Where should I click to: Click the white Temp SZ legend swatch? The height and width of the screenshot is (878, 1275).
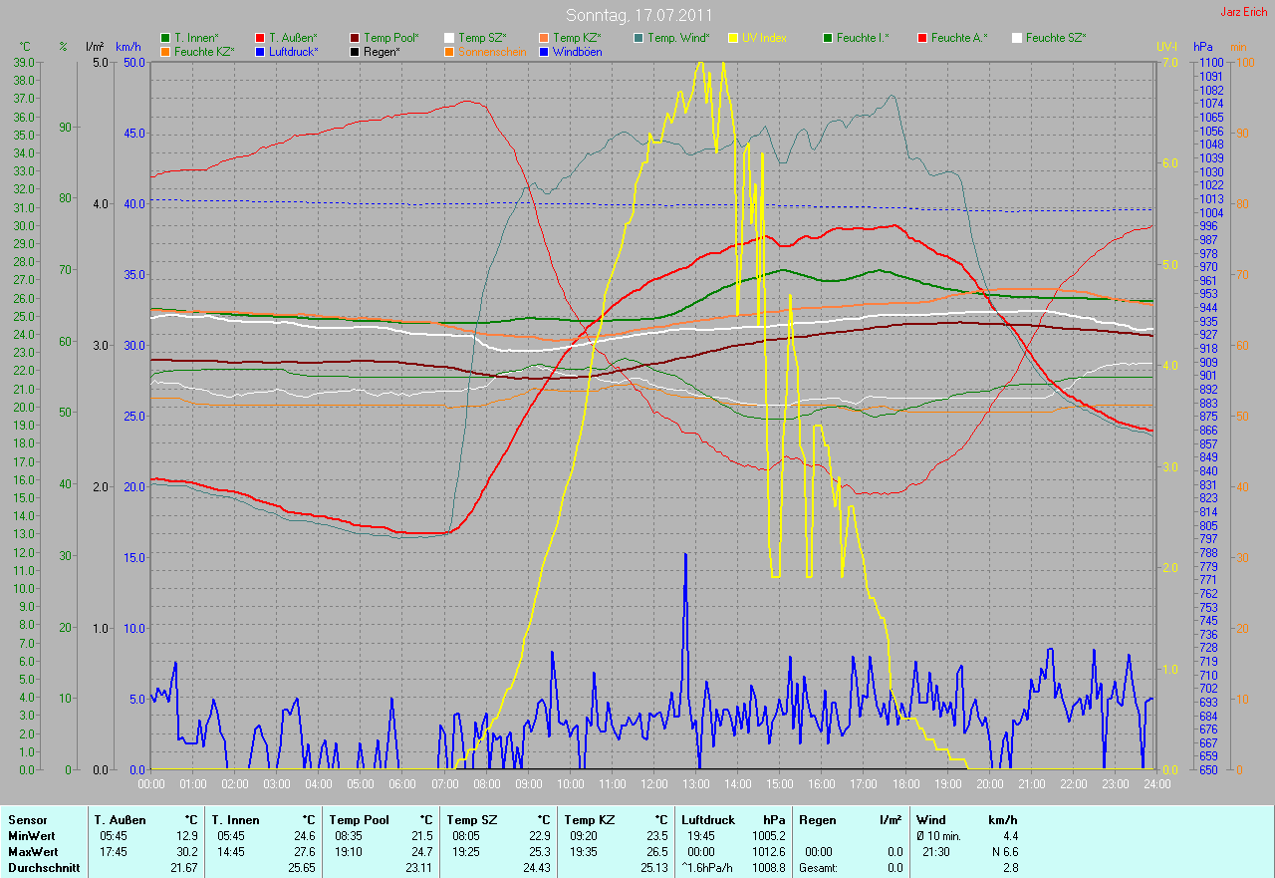(449, 38)
